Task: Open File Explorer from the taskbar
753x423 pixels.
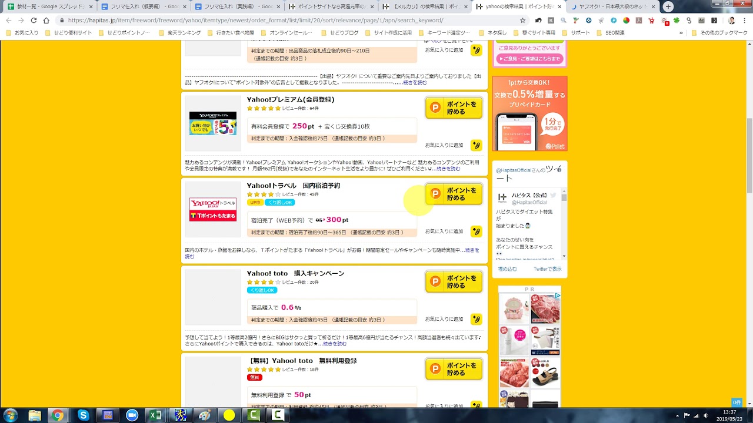Action: click(x=35, y=415)
